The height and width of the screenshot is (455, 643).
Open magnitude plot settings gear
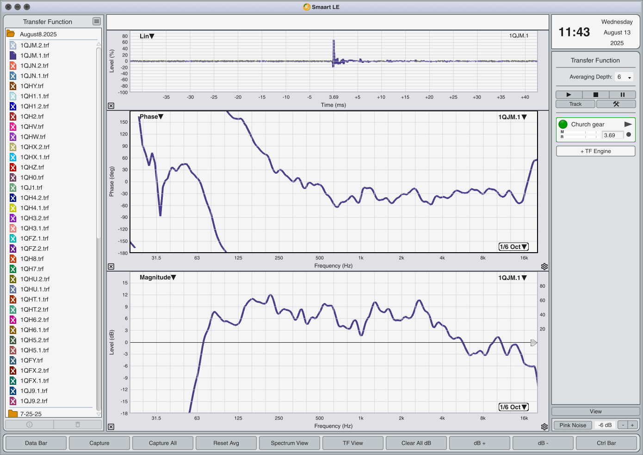(544, 427)
